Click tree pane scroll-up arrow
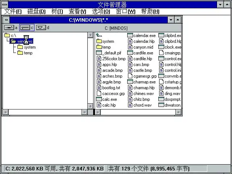 pyautogui.click(x=90, y=35)
